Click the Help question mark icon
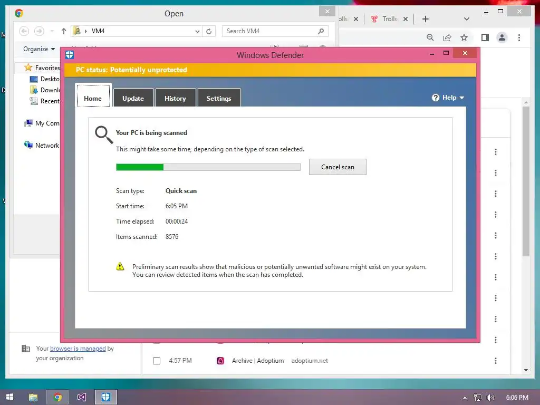Image resolution: width=540 pixels, height=405 pixels. [435, 98]
